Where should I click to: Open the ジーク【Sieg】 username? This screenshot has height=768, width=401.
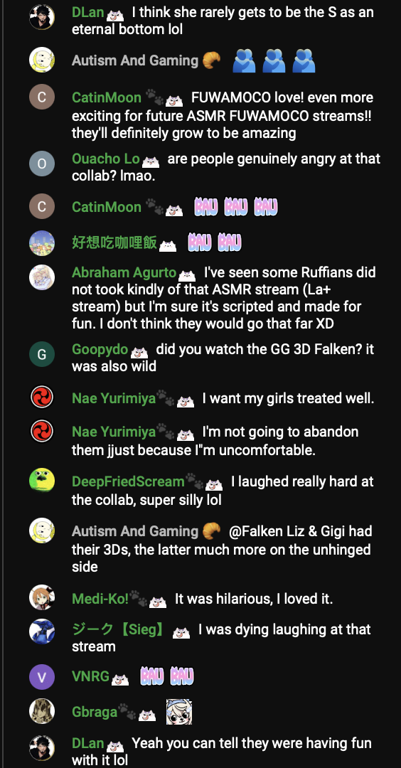119,629
